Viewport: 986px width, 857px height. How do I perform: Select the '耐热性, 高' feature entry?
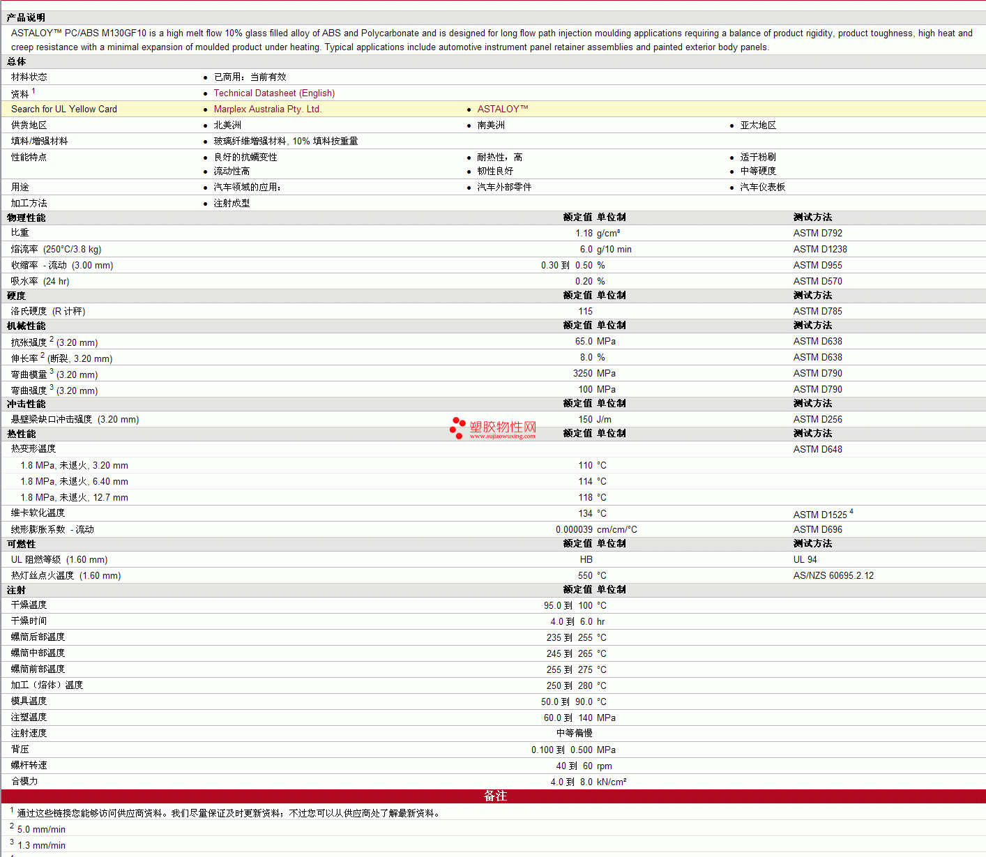(x=500, y=157)
